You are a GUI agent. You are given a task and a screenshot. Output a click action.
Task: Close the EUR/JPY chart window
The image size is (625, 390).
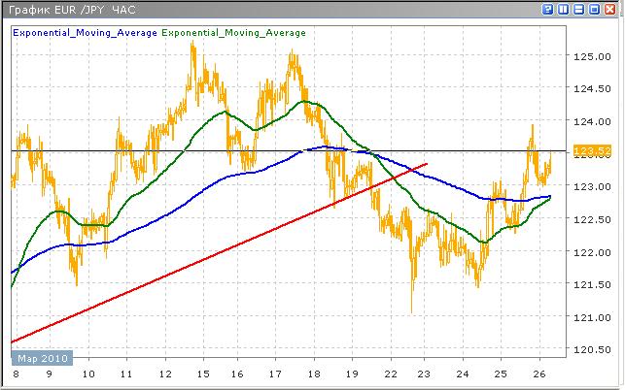click(x=610, y=10)
